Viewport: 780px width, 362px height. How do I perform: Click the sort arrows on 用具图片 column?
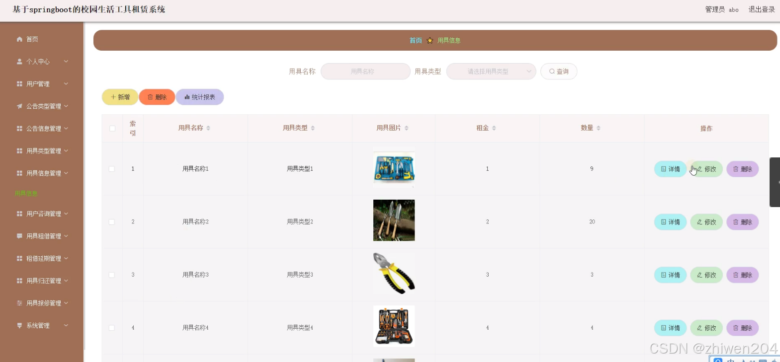point(406,128)
